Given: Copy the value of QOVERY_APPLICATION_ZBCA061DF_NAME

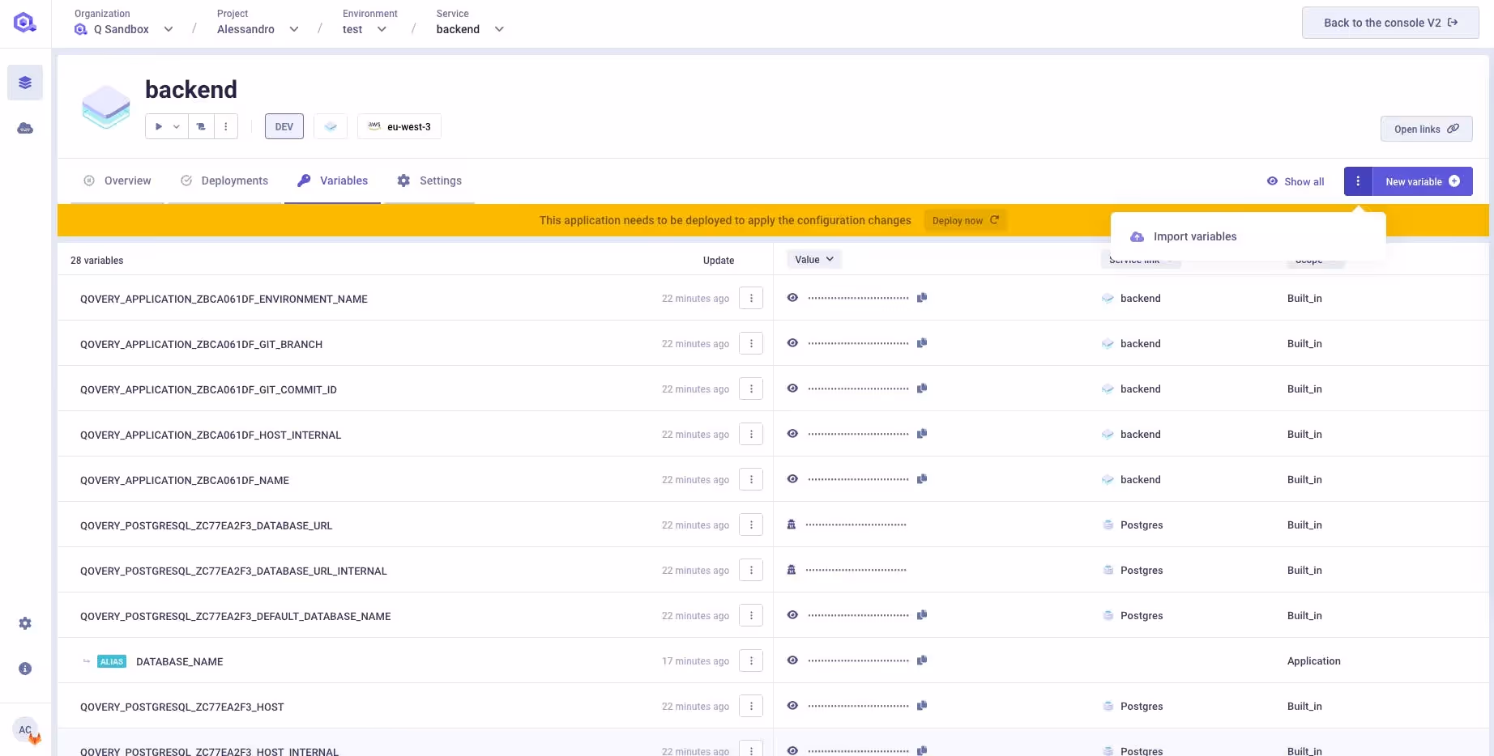Looking at the screenshot, I should pyautogui.click(x=922, y=478).
